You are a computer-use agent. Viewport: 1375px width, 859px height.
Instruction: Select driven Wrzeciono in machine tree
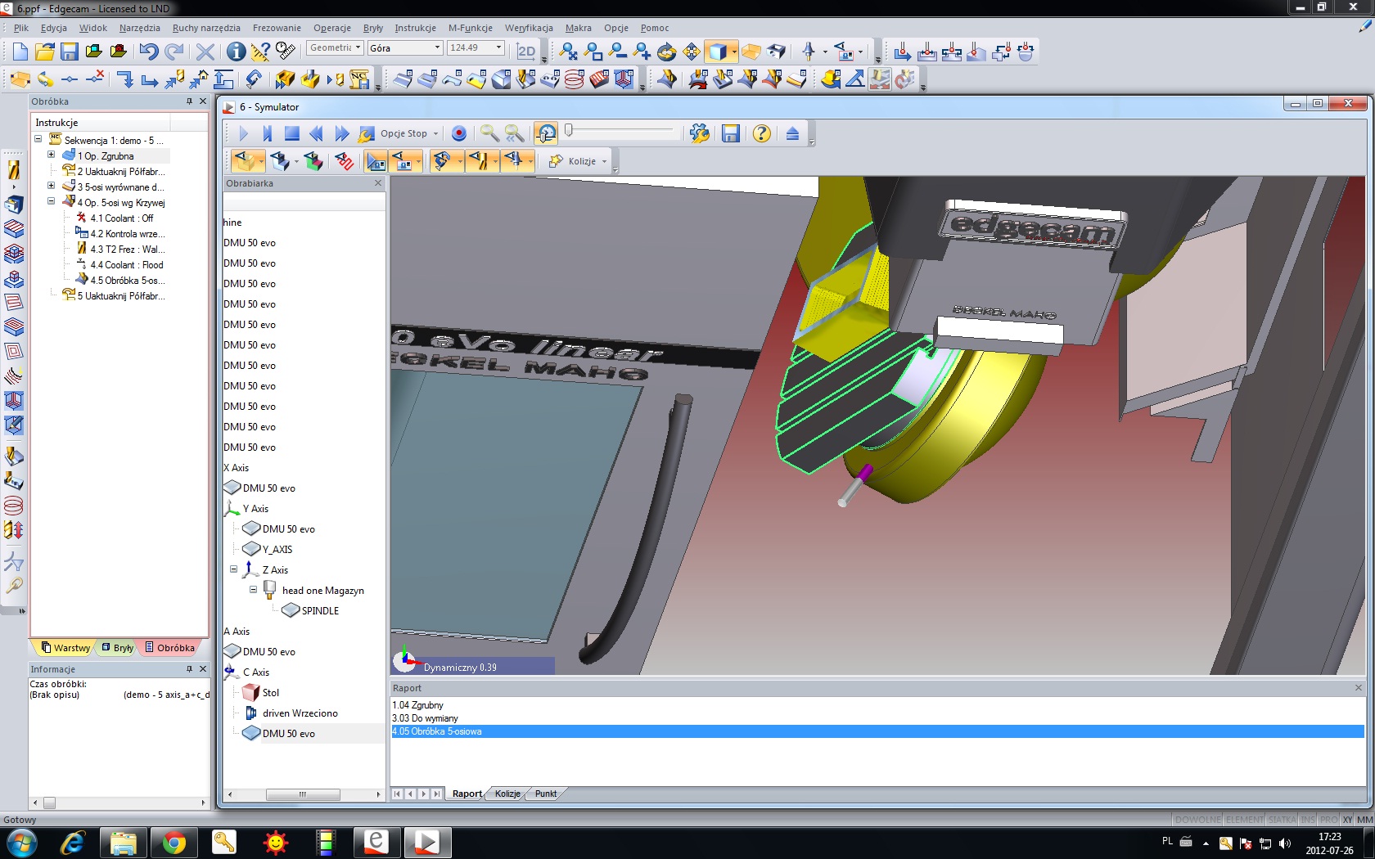click(x=300, y=713)
